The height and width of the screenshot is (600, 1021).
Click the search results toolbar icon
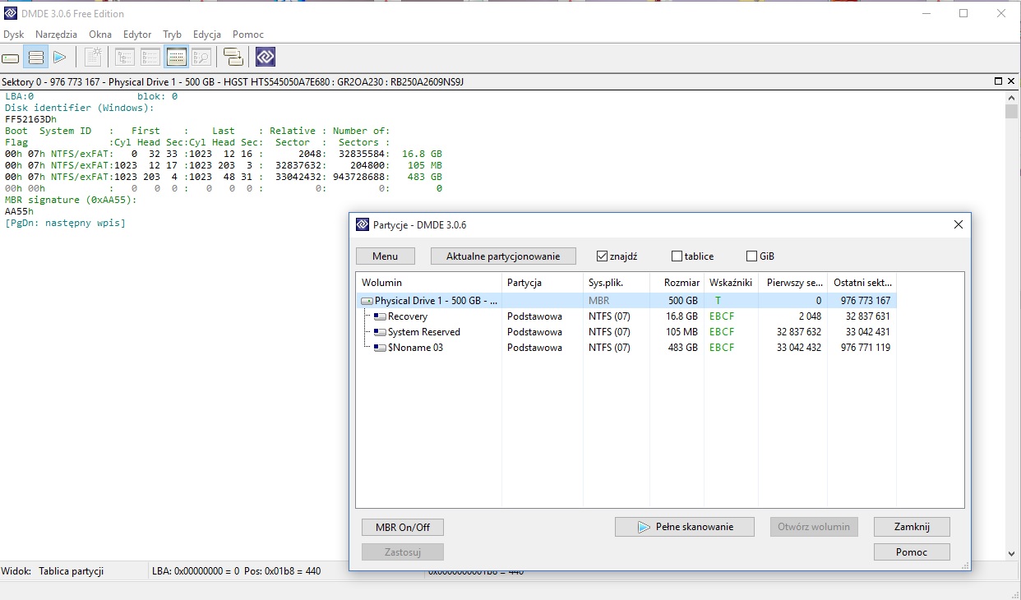click(201, 58)
